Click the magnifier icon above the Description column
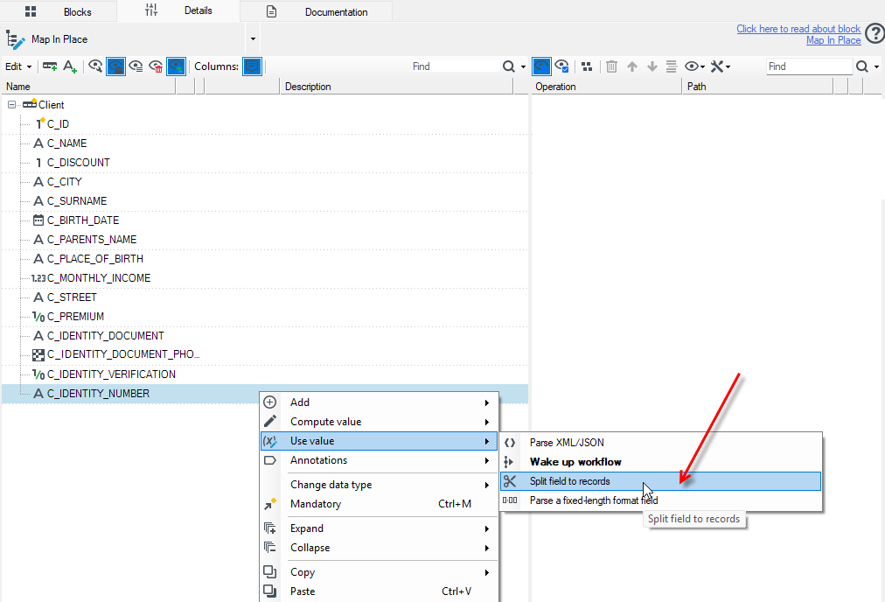Viewport: 885px width, 602px height. (x=509, y=66)
